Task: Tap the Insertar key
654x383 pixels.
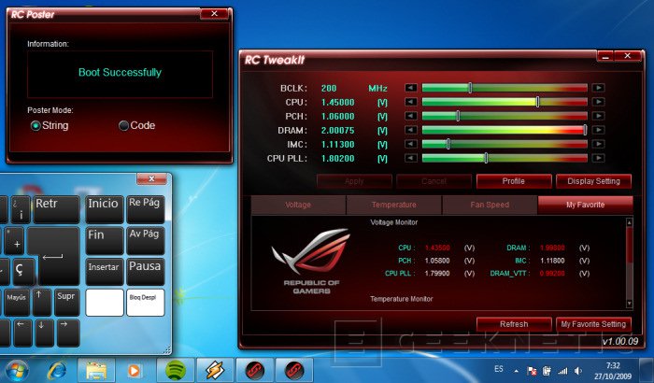Action: [105, 272]
